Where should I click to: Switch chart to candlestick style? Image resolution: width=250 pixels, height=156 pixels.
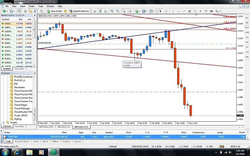[x=100, y=11]
